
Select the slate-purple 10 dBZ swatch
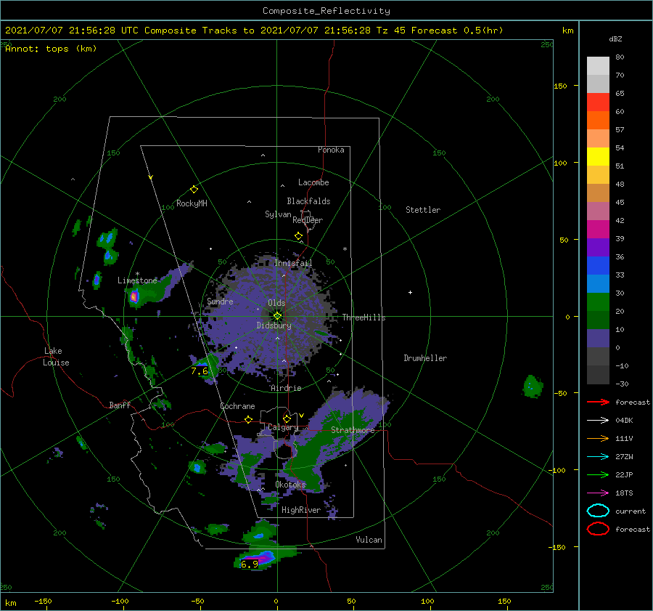(598, 338)
